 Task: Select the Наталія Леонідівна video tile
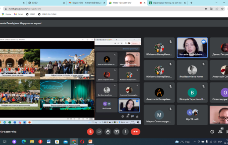coord(192,48)
